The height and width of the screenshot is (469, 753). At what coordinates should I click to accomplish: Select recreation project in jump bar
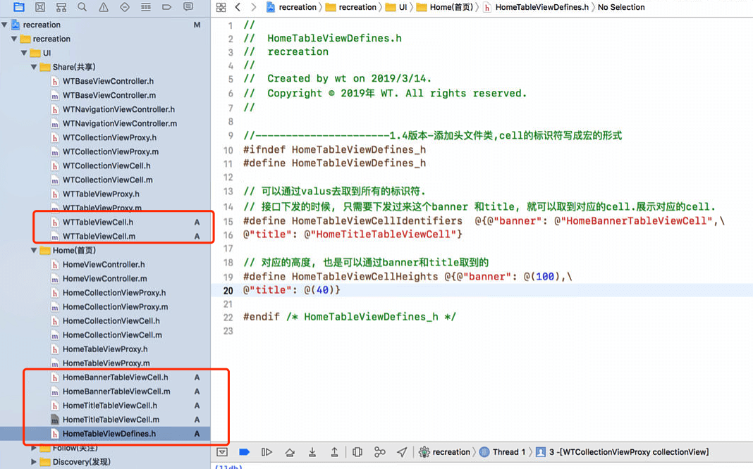tap(291, 7)
